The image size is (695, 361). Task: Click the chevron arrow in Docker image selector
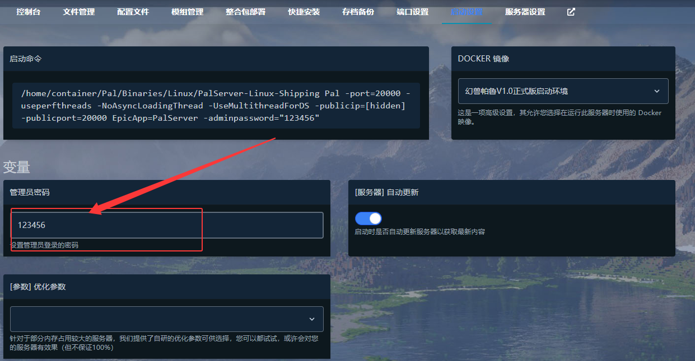pyautogui.click(x=657, y=91)
